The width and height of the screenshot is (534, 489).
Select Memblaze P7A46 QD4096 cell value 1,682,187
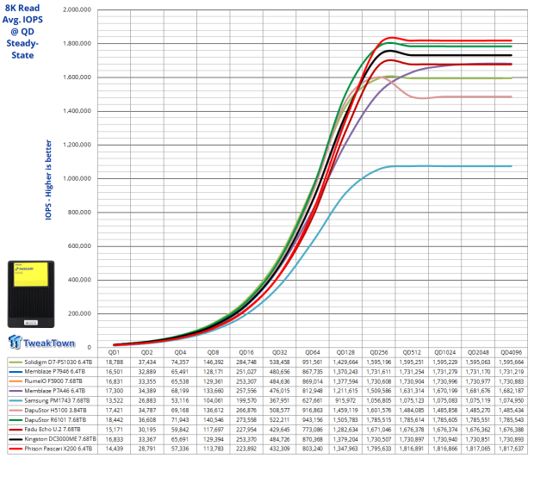[512, 391]
